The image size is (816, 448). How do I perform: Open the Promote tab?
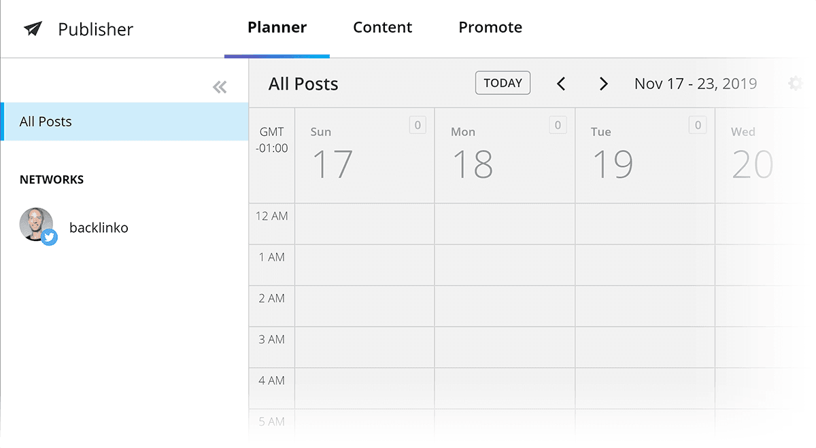pos(490,28)
